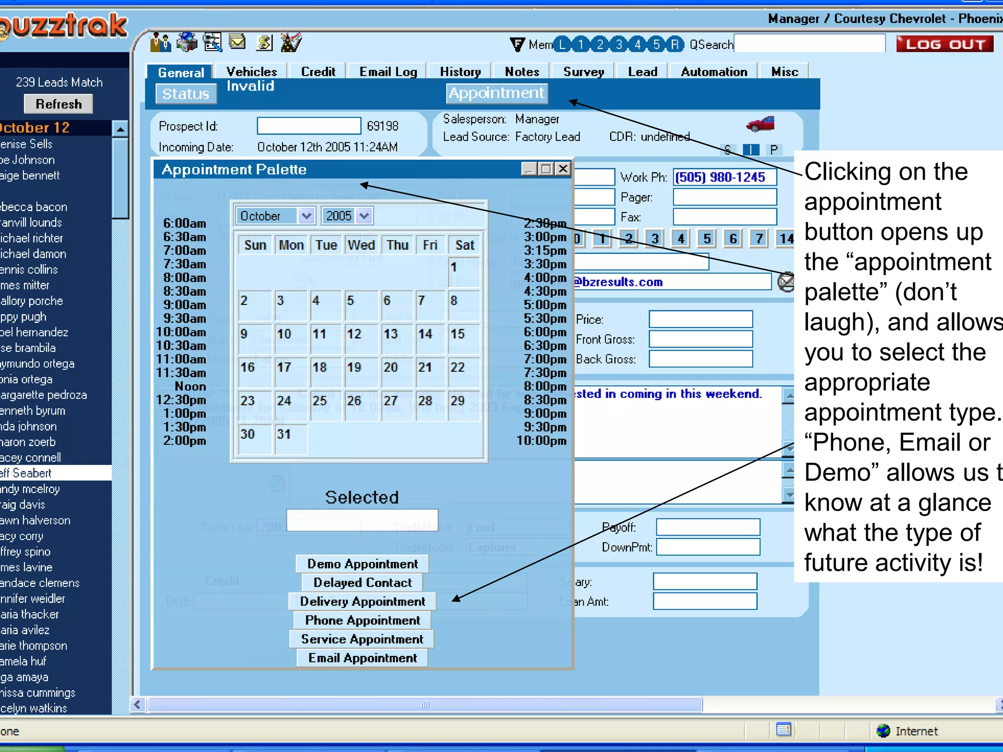Click the dollar sign document icon
The width and height of the screenshot is (1003, 752).
[x=264, y=43]
